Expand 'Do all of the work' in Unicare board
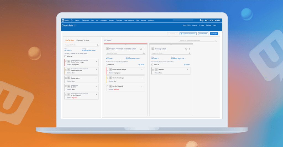The height and width of the screenshot is (147, 283). (142, 86)
